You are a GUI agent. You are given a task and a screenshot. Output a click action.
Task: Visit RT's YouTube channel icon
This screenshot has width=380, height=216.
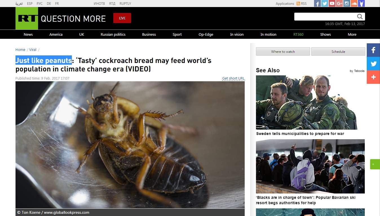tap(332, 4)
